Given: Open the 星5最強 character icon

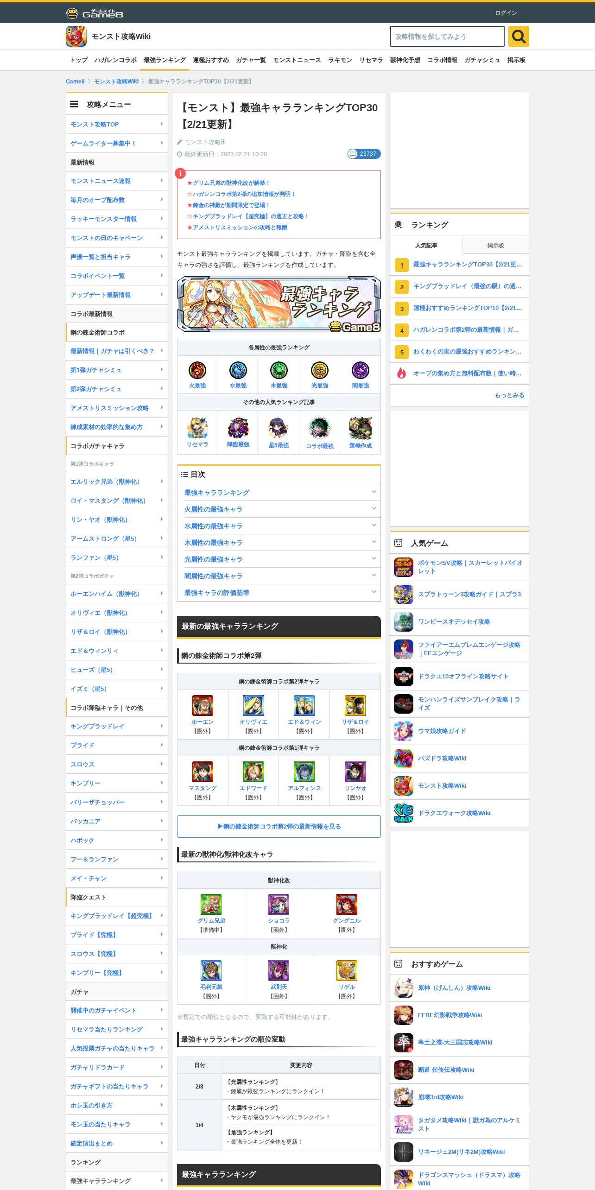Looking at the screenshot, I should 279,428.
